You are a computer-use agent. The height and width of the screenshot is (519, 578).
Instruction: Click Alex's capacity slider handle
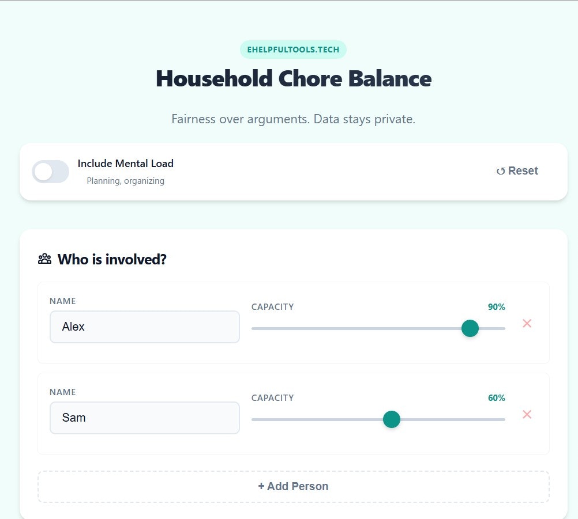coord(470,328)
